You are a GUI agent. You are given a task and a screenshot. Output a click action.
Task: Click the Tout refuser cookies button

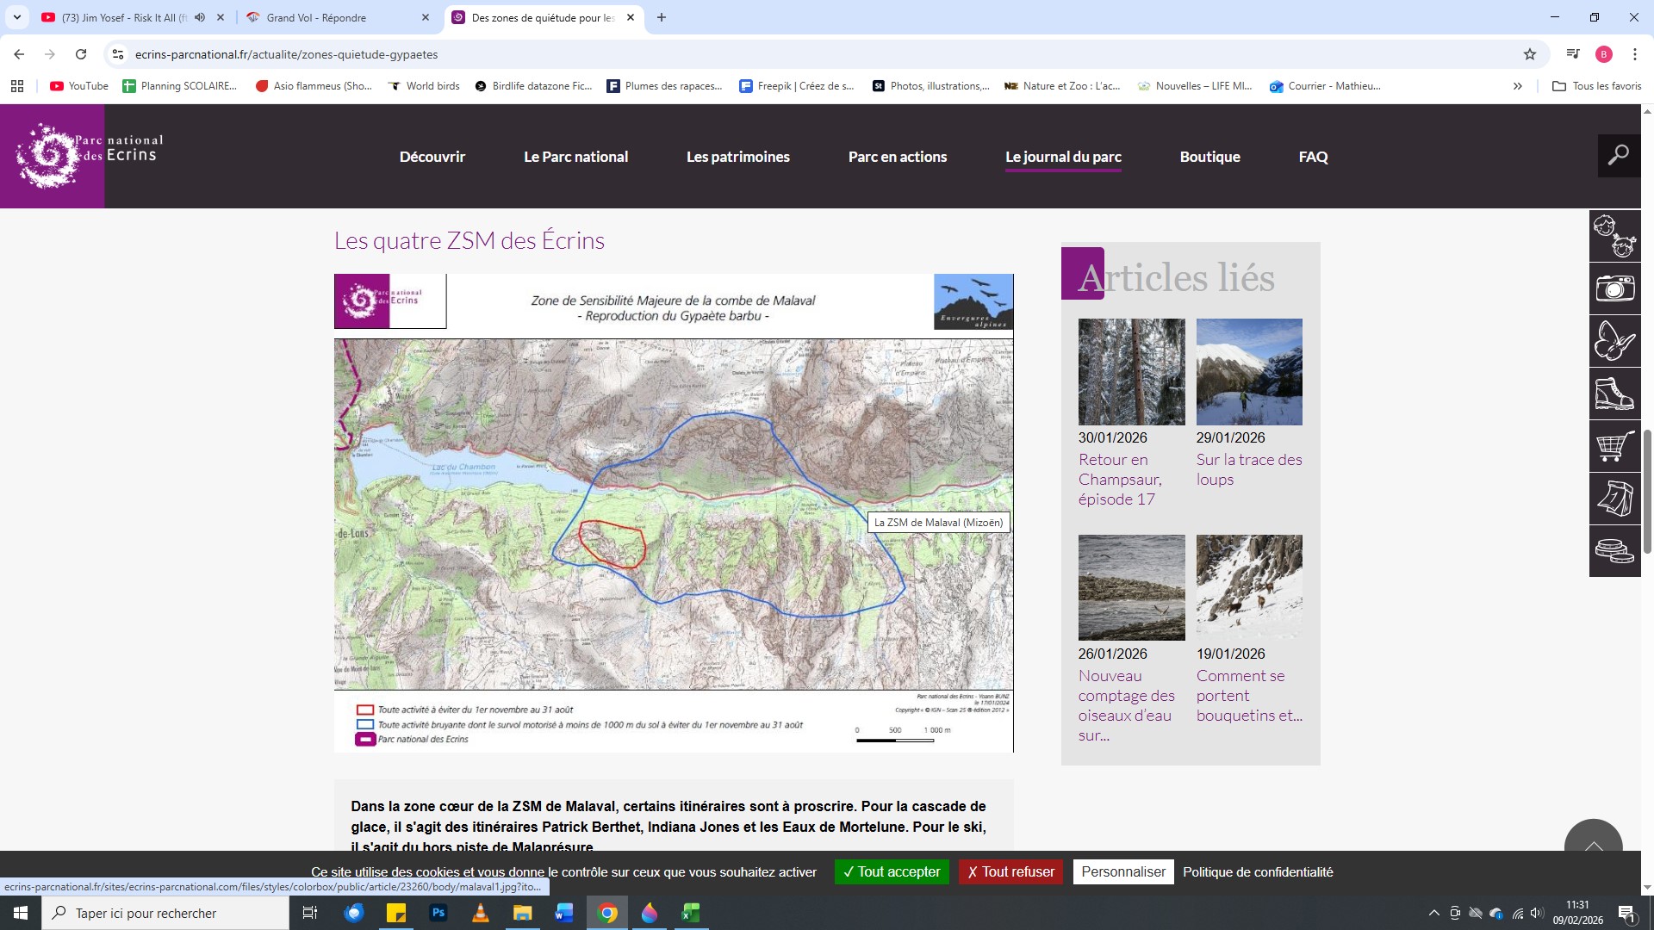[x=1010, y=871]
